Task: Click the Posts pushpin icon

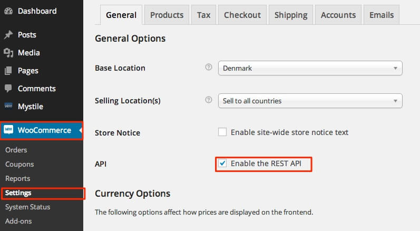Action: pyautogui.click(x=8, y=35)
